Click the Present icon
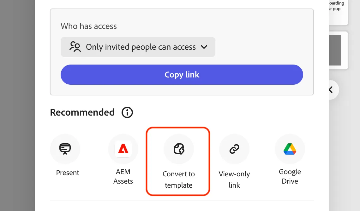 coord(65,149)
